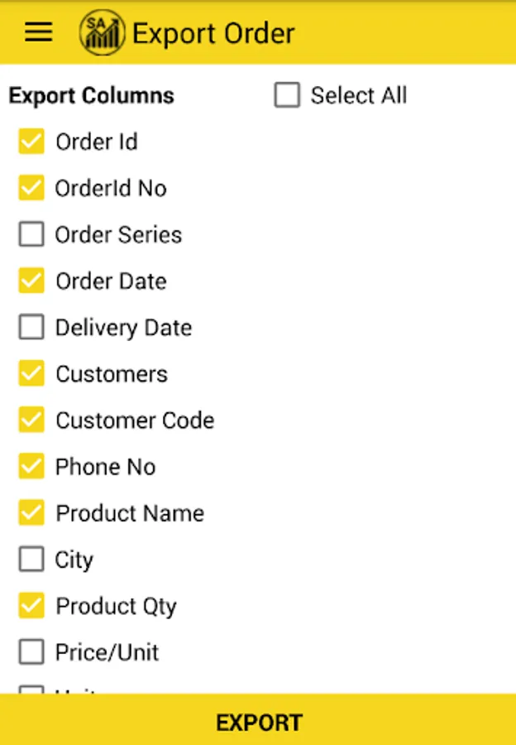The image size is (516, 745).
Task: Enable the Order Series column
Action: point(31,233)
